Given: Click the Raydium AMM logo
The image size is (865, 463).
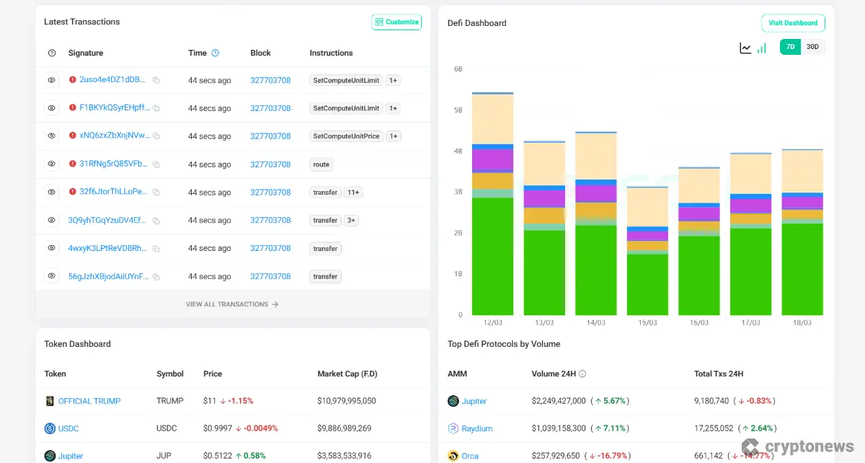Looking at the screenshot, I should point(453,428).
